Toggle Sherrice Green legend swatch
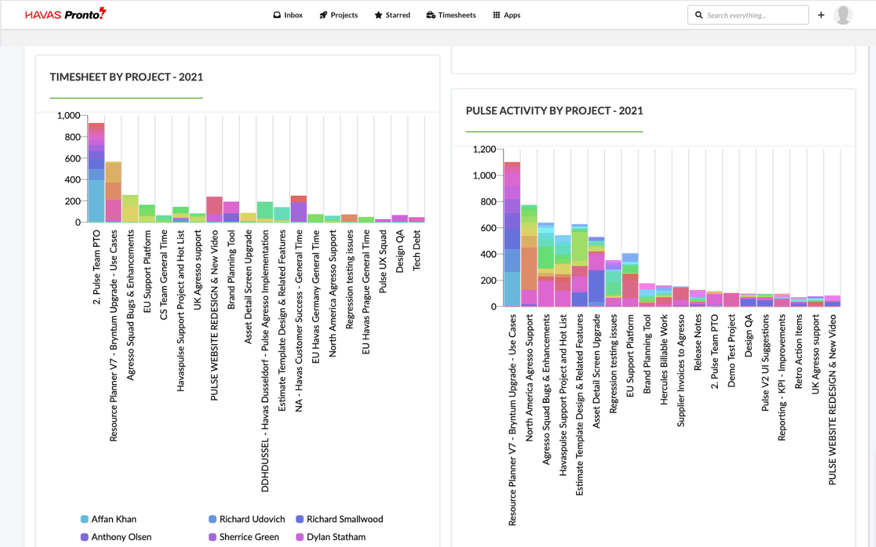This screenshot has width=876, height=547. pyautogui.click(x=212, y=537)
